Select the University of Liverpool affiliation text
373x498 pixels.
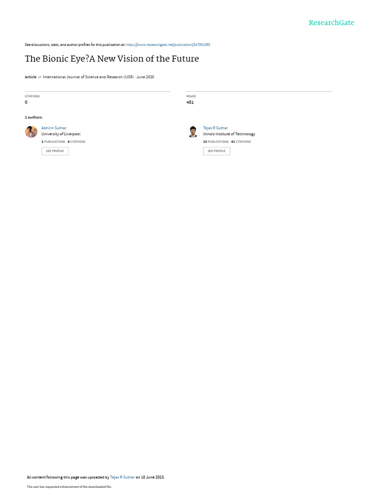[x=61, y=134]
